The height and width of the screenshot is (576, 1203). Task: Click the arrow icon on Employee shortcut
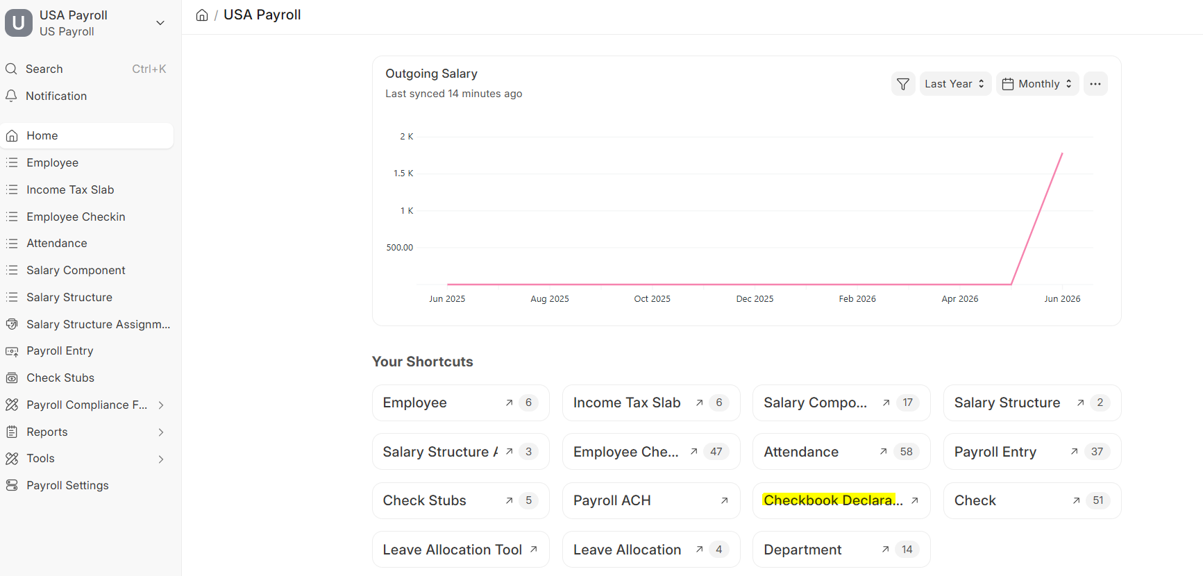[510, 403]
